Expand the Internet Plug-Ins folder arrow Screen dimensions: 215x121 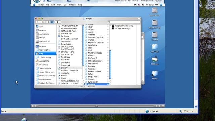pos(108,37)
